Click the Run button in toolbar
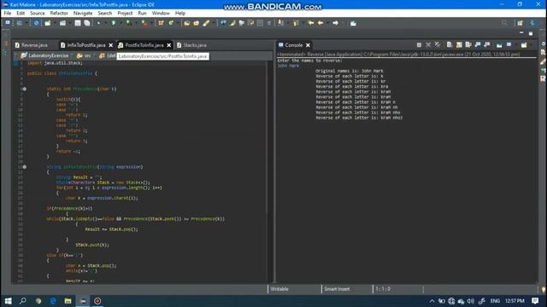Viewport: 547px width, 307px height. (114, 23)
